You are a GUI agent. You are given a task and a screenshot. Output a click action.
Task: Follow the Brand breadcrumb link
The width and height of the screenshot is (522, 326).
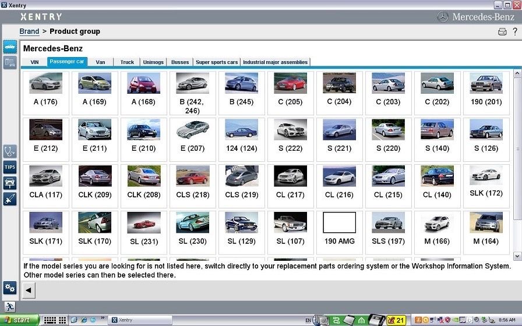coord(29,31)
